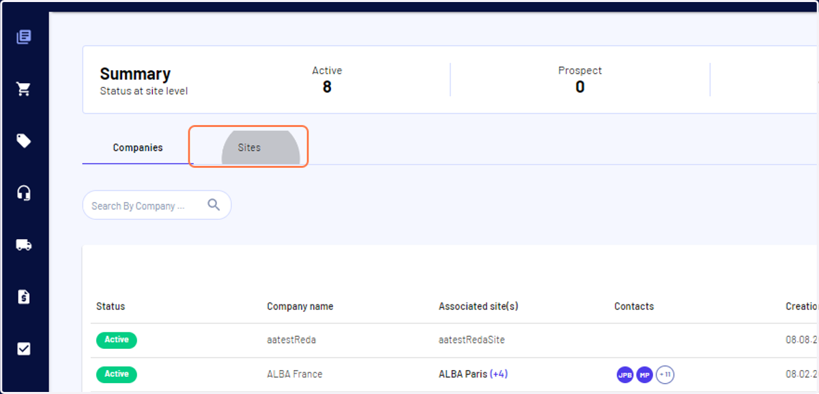Switch to the Companies tab
819x394 pixels.
(x=138, y=147)
